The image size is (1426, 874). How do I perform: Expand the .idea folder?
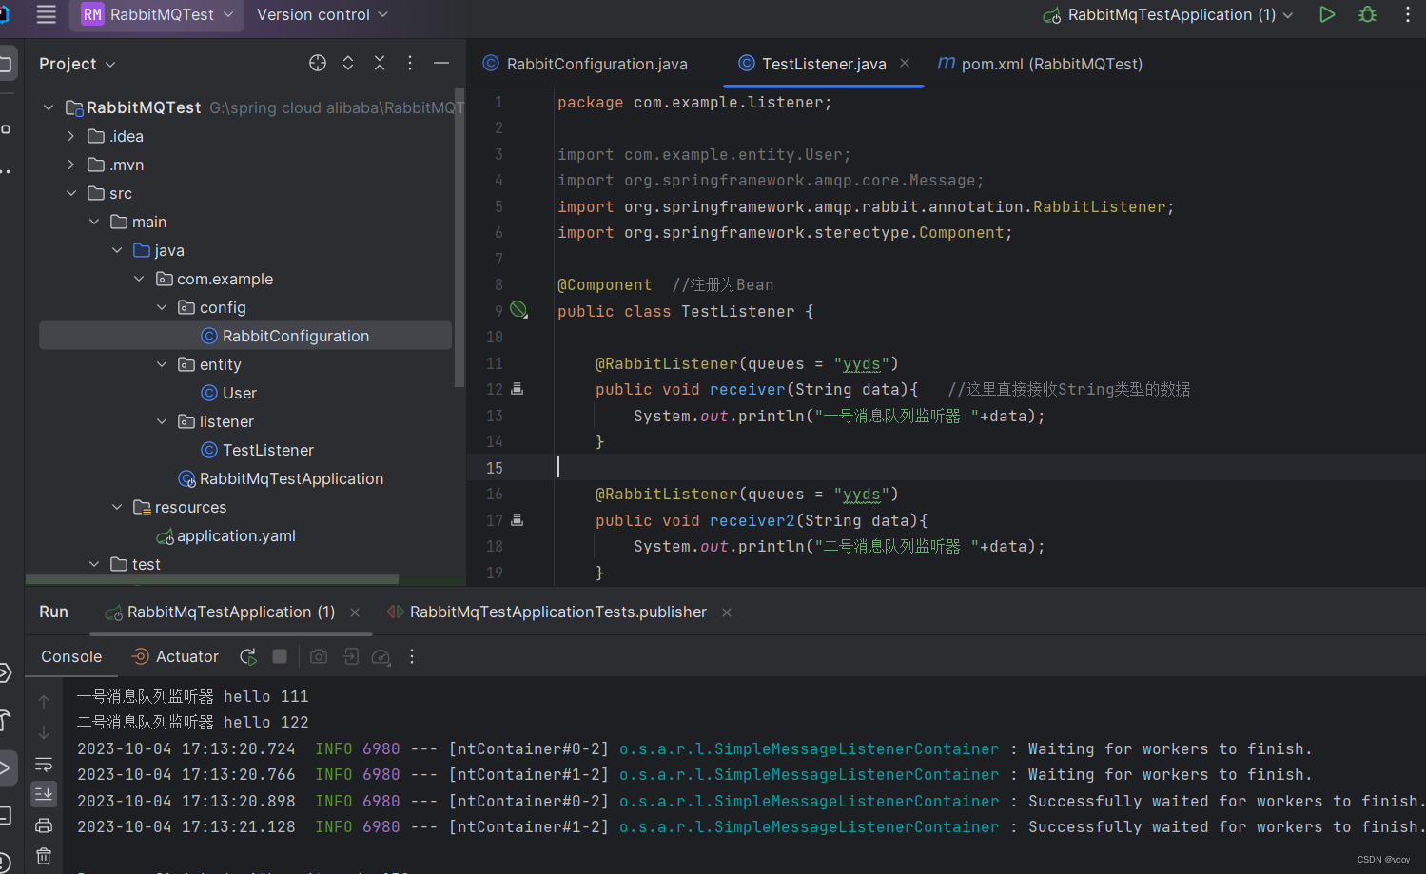point(71,136)
